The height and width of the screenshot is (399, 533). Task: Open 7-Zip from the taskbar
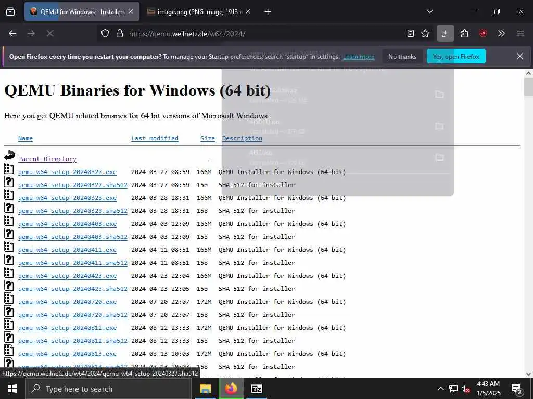pyautogui.click(x=256, y=389)
